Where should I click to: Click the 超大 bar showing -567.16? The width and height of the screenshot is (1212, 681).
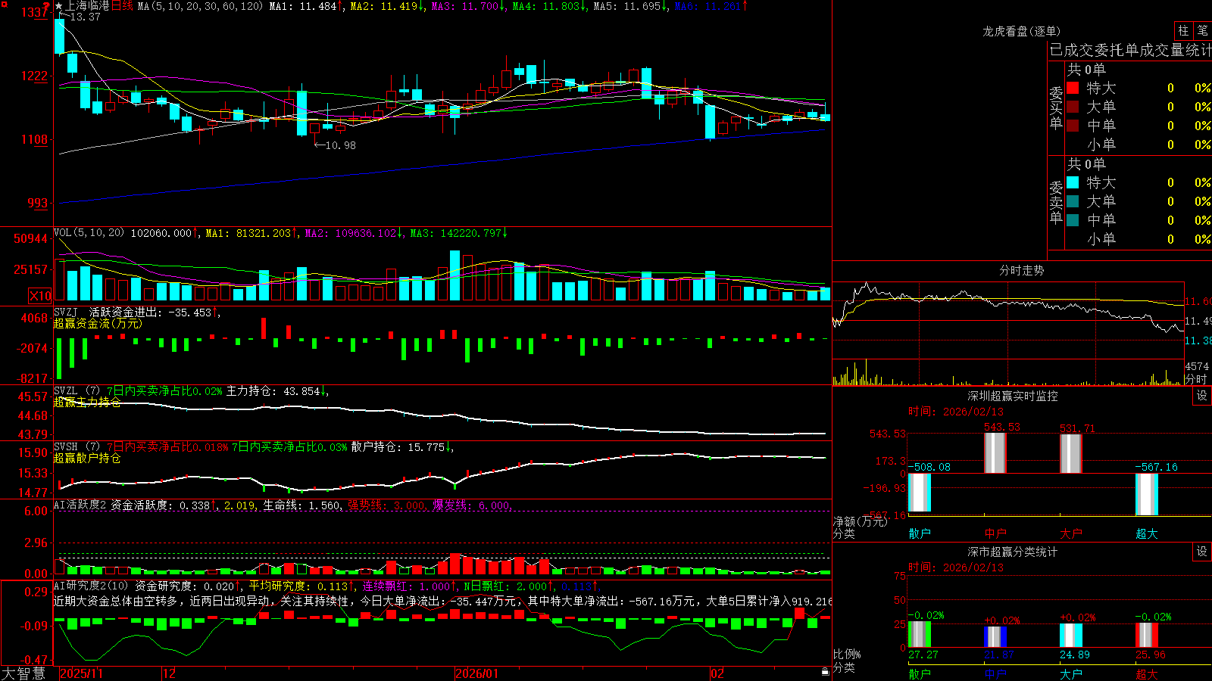1147,494
